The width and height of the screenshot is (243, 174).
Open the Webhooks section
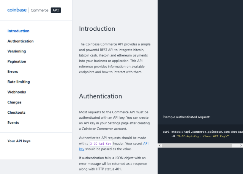[x=17, y=92]
